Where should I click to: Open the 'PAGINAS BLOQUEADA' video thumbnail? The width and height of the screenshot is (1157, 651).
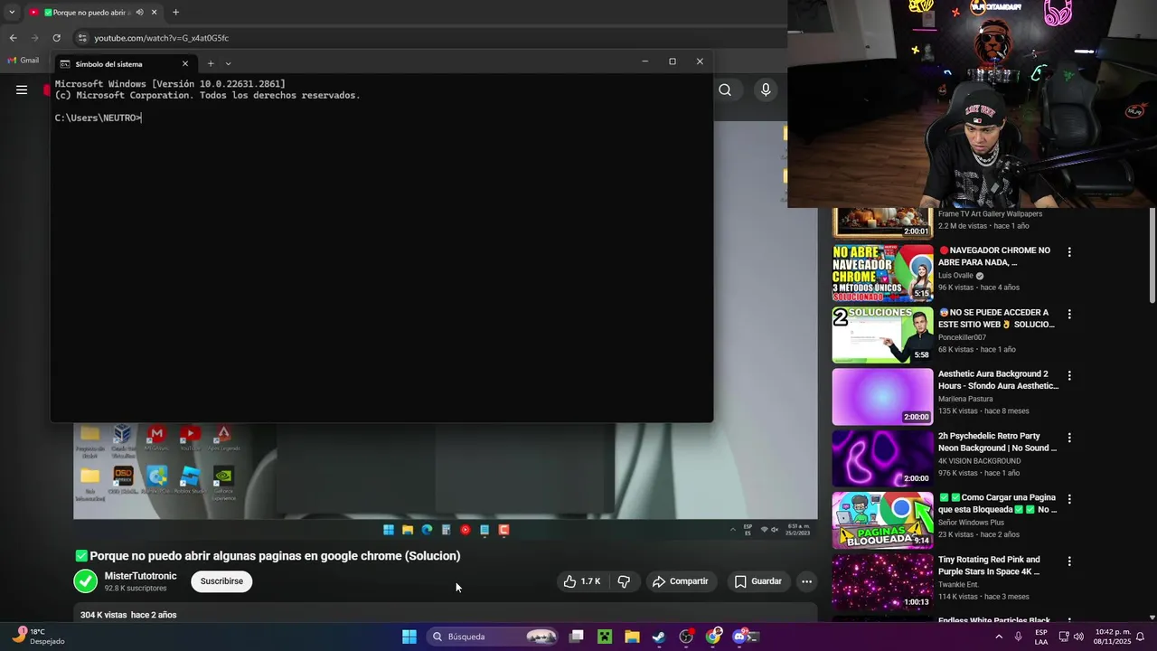pyautogui.click(x=882, y=520)
